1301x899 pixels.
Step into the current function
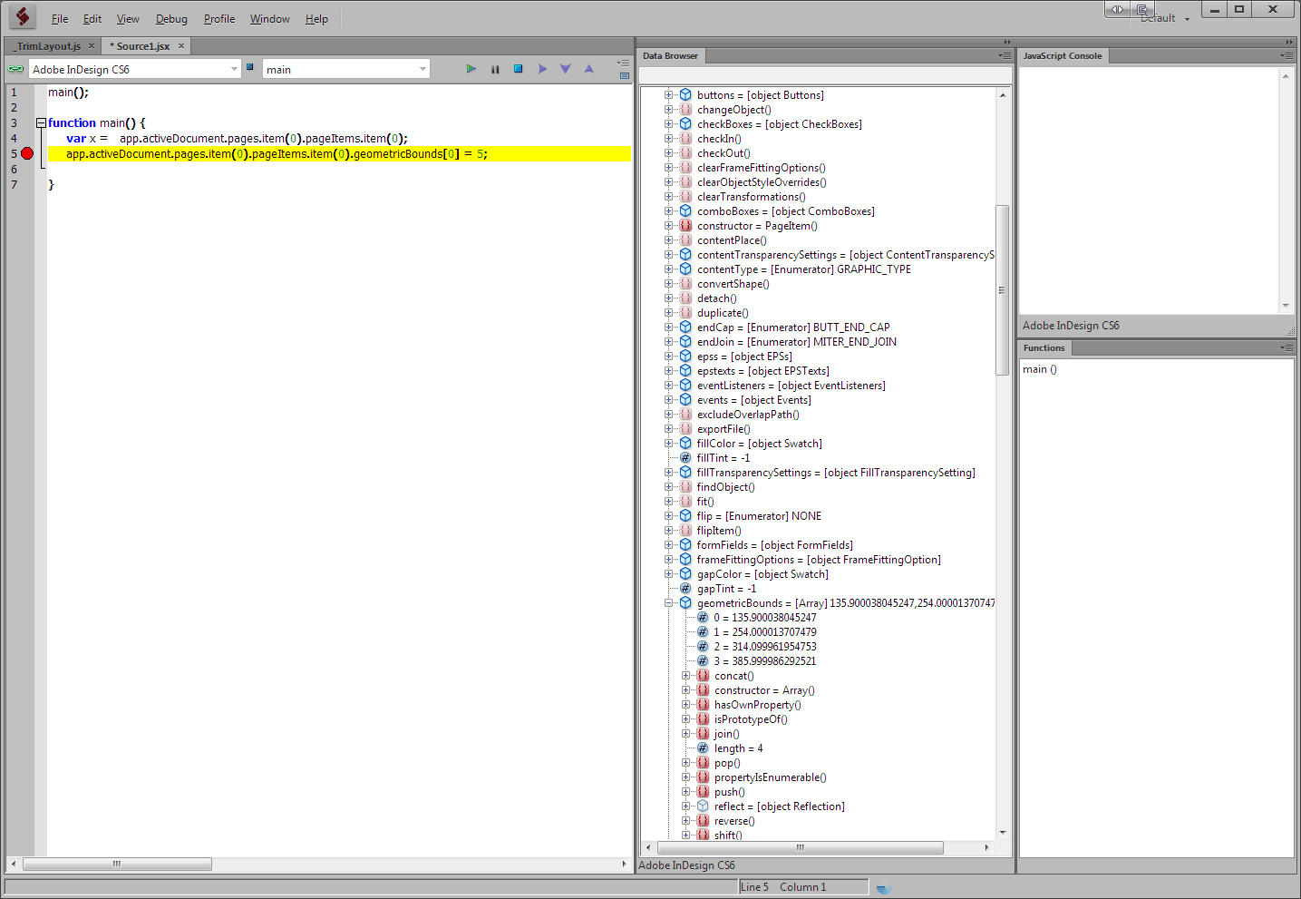click(566, 69)
